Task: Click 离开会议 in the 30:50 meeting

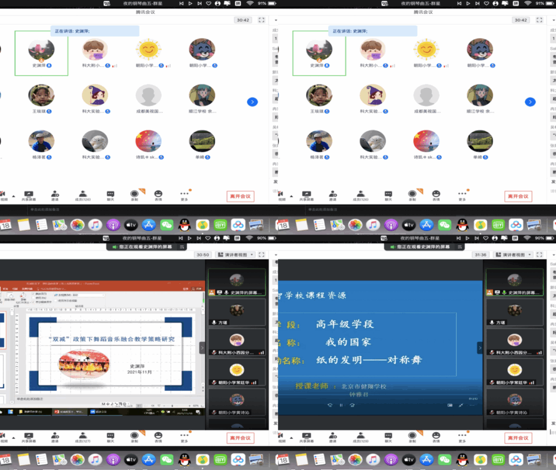Action: pos(240,438)
